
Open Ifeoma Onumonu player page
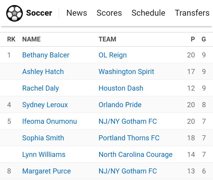(49, 121)
